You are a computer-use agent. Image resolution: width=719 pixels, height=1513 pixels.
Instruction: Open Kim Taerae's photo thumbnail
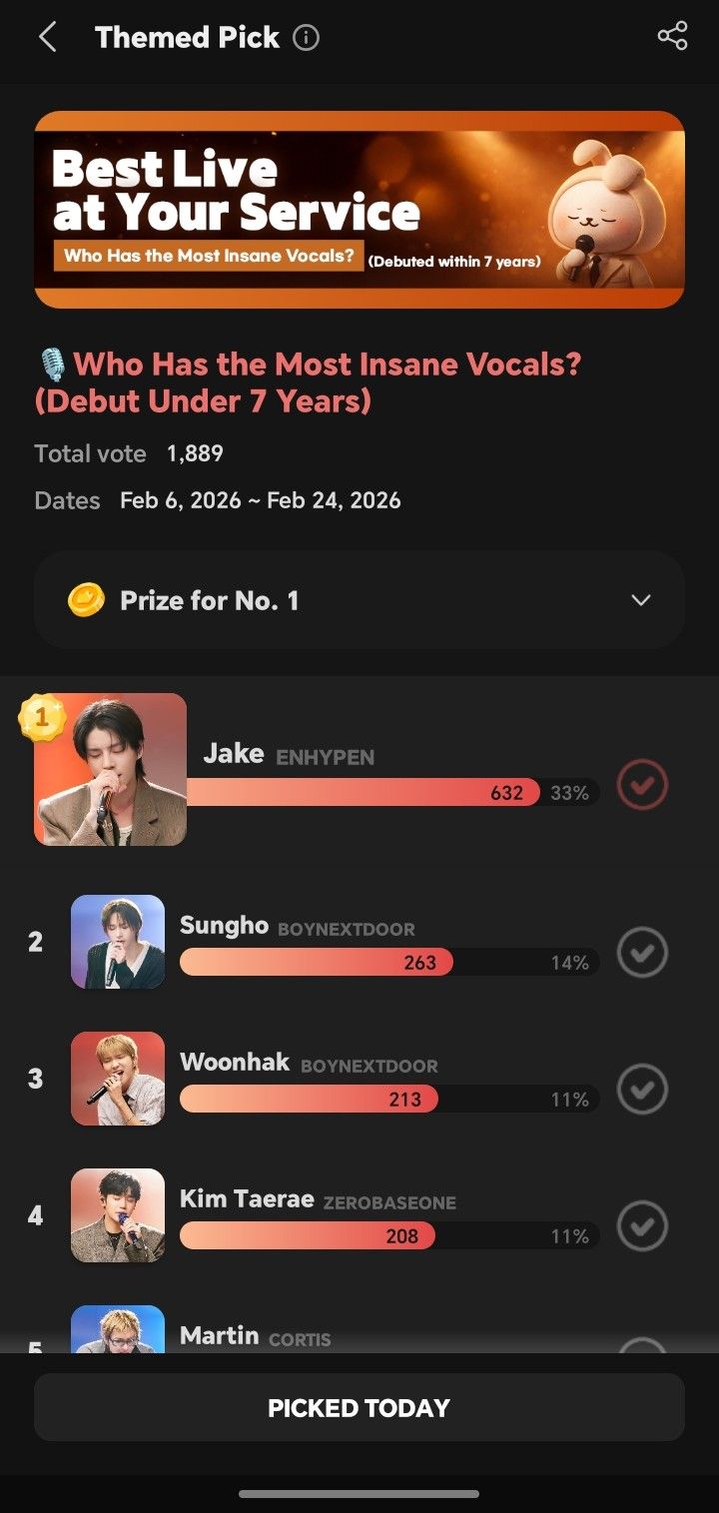(x=118, y=1215)
